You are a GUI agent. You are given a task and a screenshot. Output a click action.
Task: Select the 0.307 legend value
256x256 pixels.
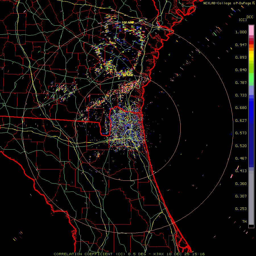click(x=241, y=196)
